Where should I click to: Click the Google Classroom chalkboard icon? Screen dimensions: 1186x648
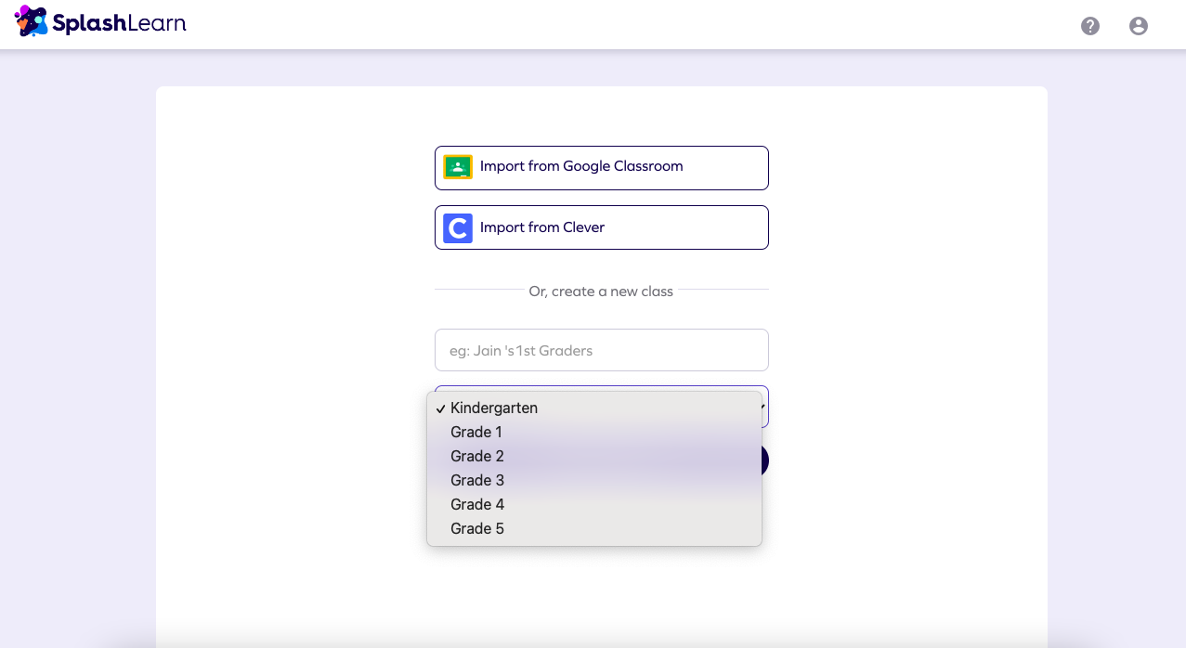[x=458, y=167]
